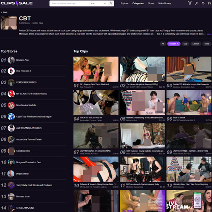Image resolution: width=212 pixels, height=212 pixels.
Task: Open the Goddess Kloe store
Action: point(23,151)
